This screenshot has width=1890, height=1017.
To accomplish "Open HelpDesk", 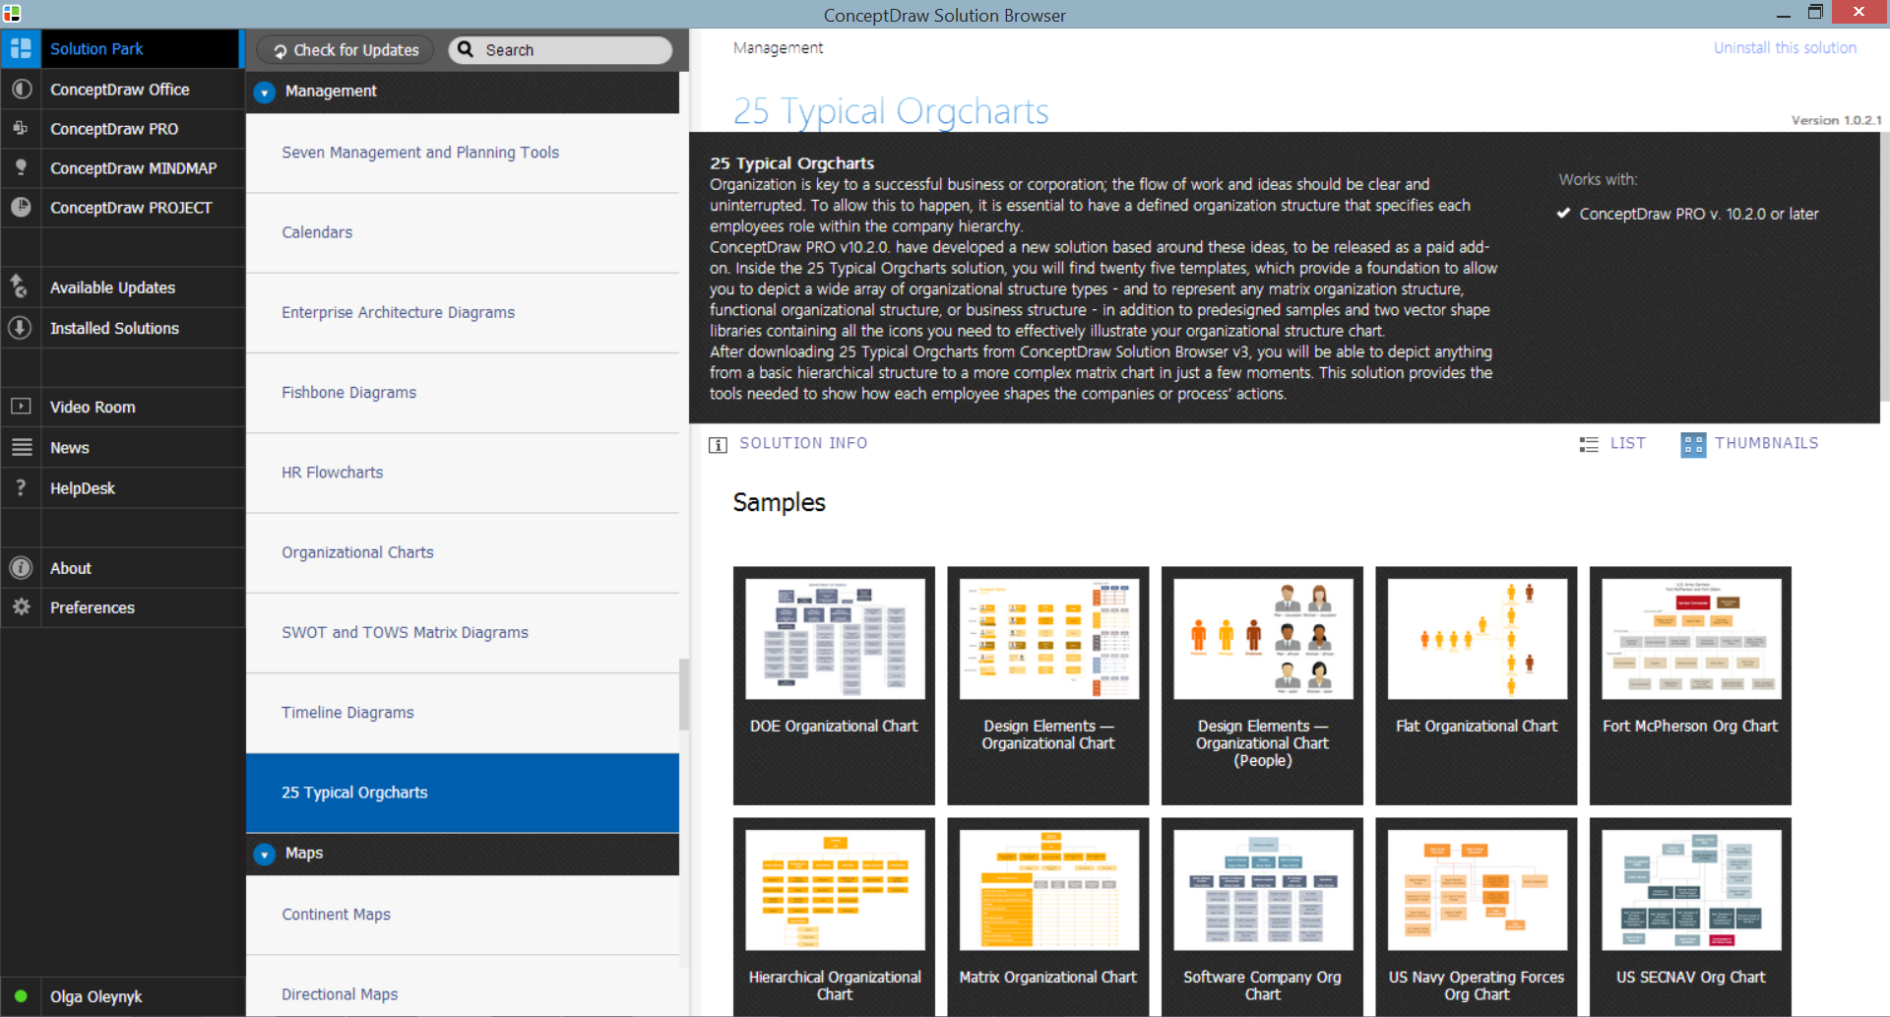I will pyautogui.click(x=122, y=487).
